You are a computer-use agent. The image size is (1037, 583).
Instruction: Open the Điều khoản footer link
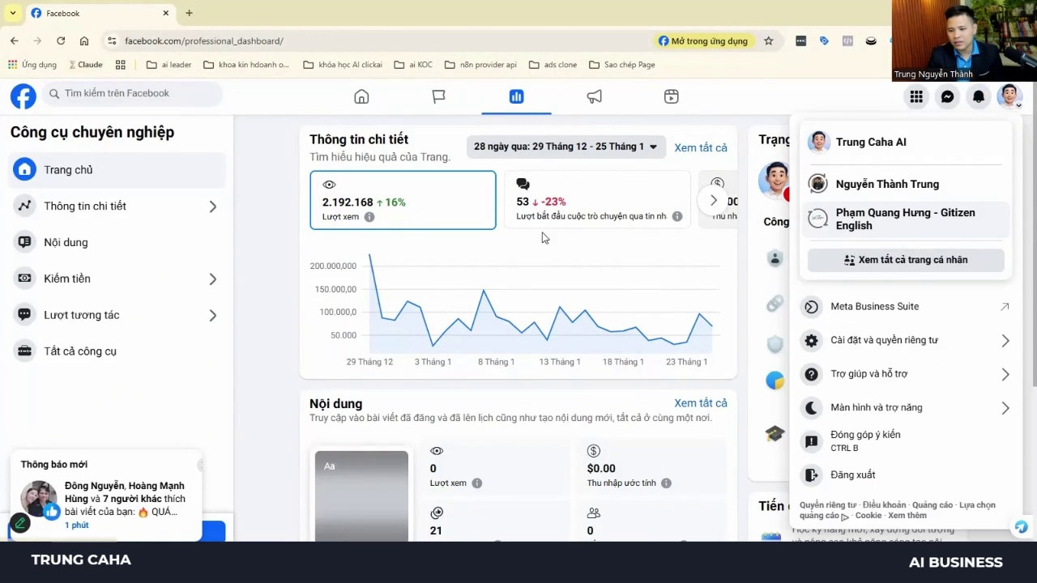(884, 505)
